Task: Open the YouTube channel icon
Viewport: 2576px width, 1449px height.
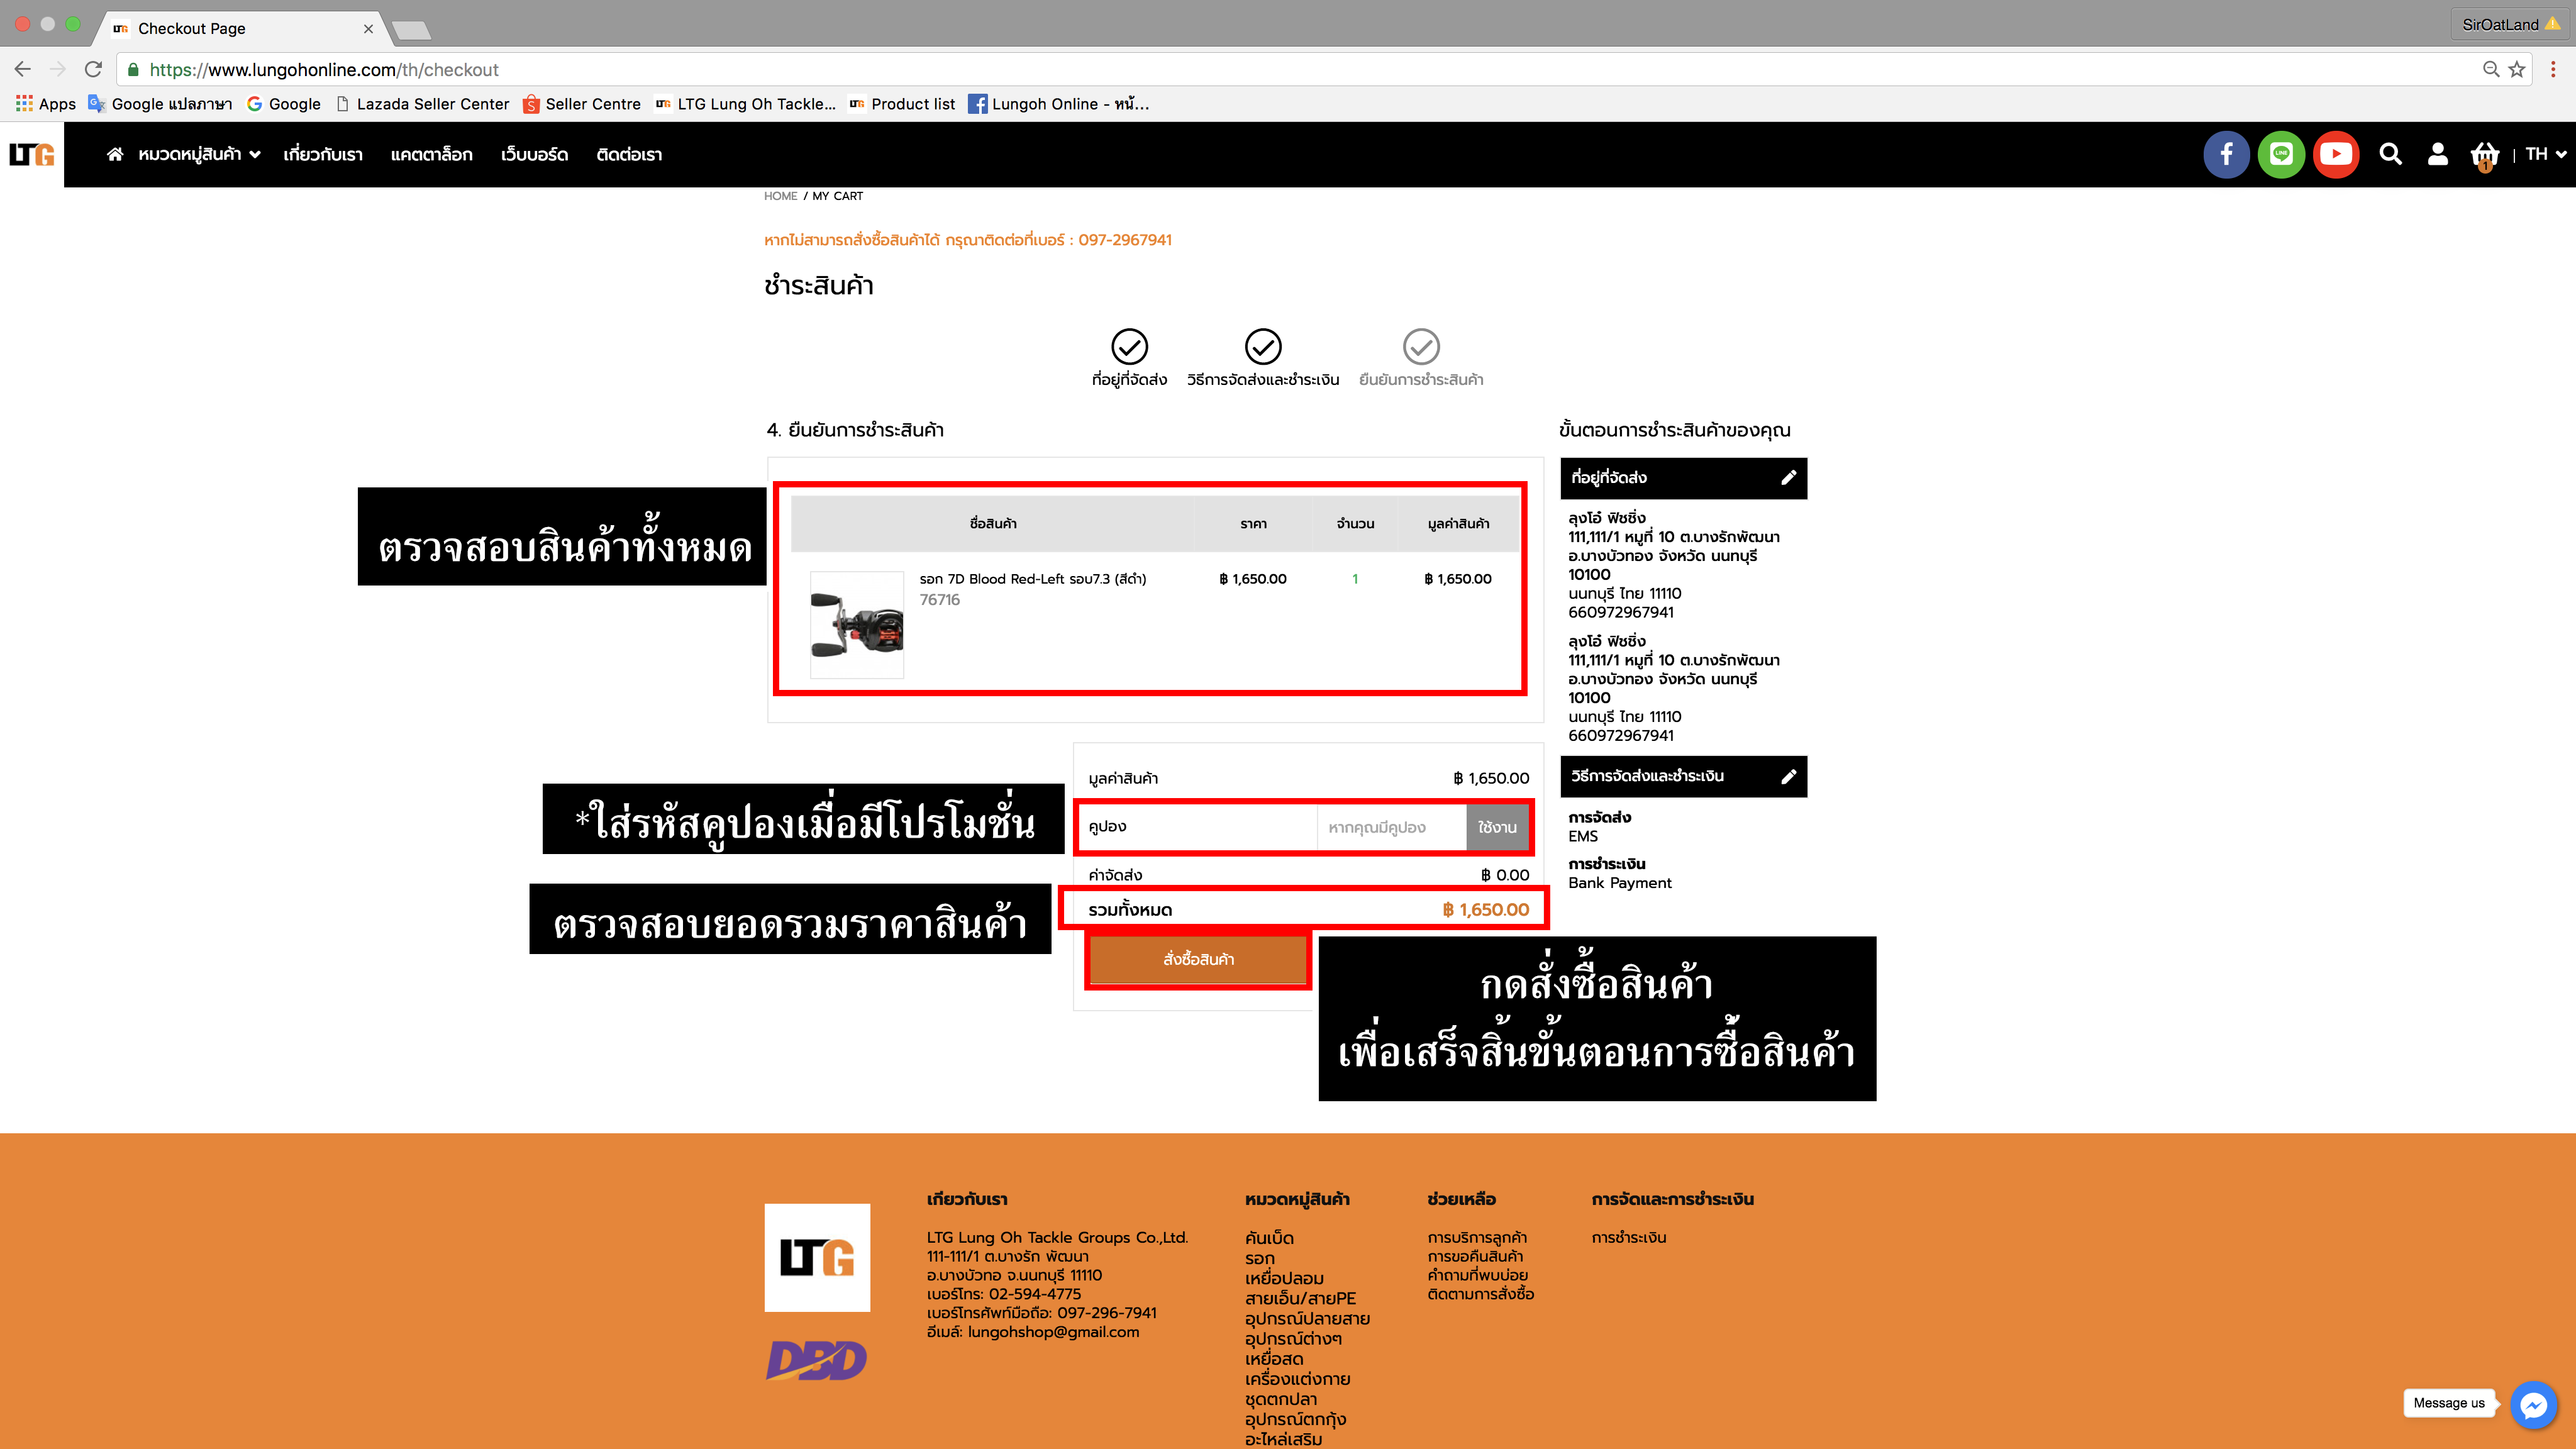Action: click(x=2336, y=154)
